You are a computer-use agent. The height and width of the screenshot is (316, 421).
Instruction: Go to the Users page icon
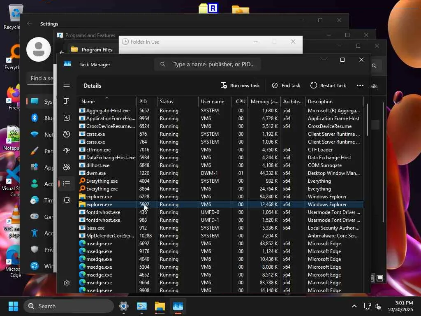point(67,167)
